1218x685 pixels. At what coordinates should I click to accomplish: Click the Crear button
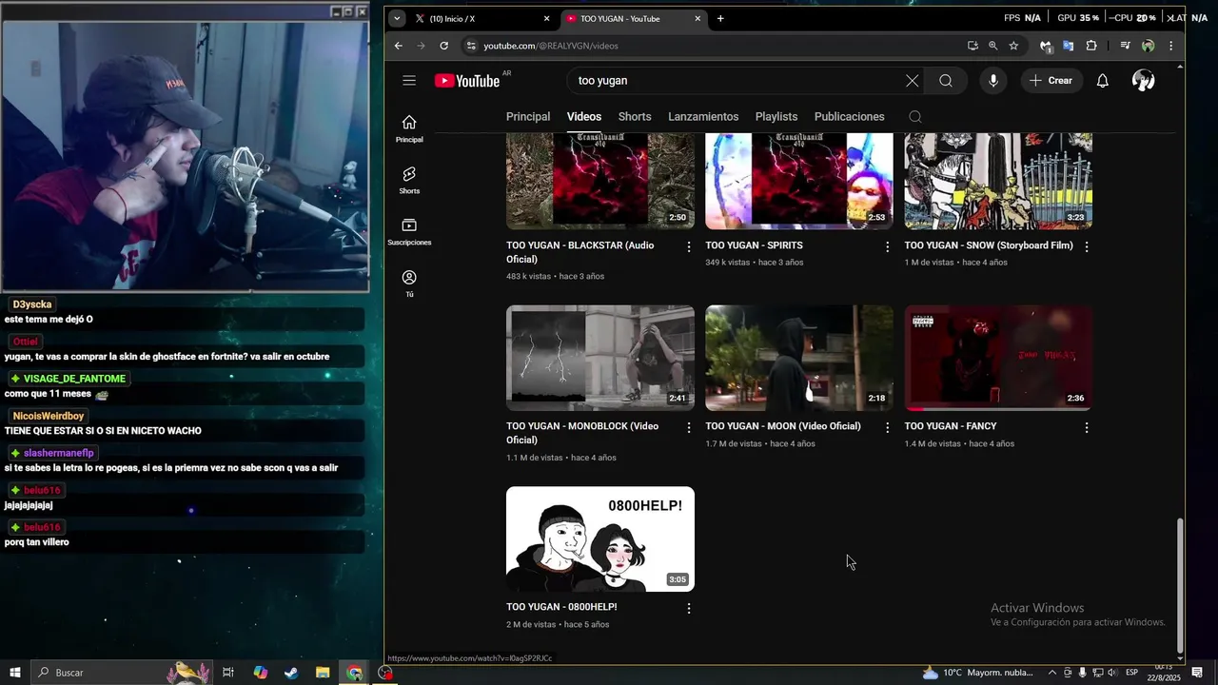click(x=1051, y=81)
